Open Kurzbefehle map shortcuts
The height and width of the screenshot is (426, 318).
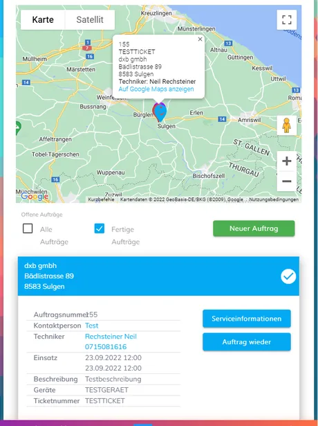click(101, 199)
